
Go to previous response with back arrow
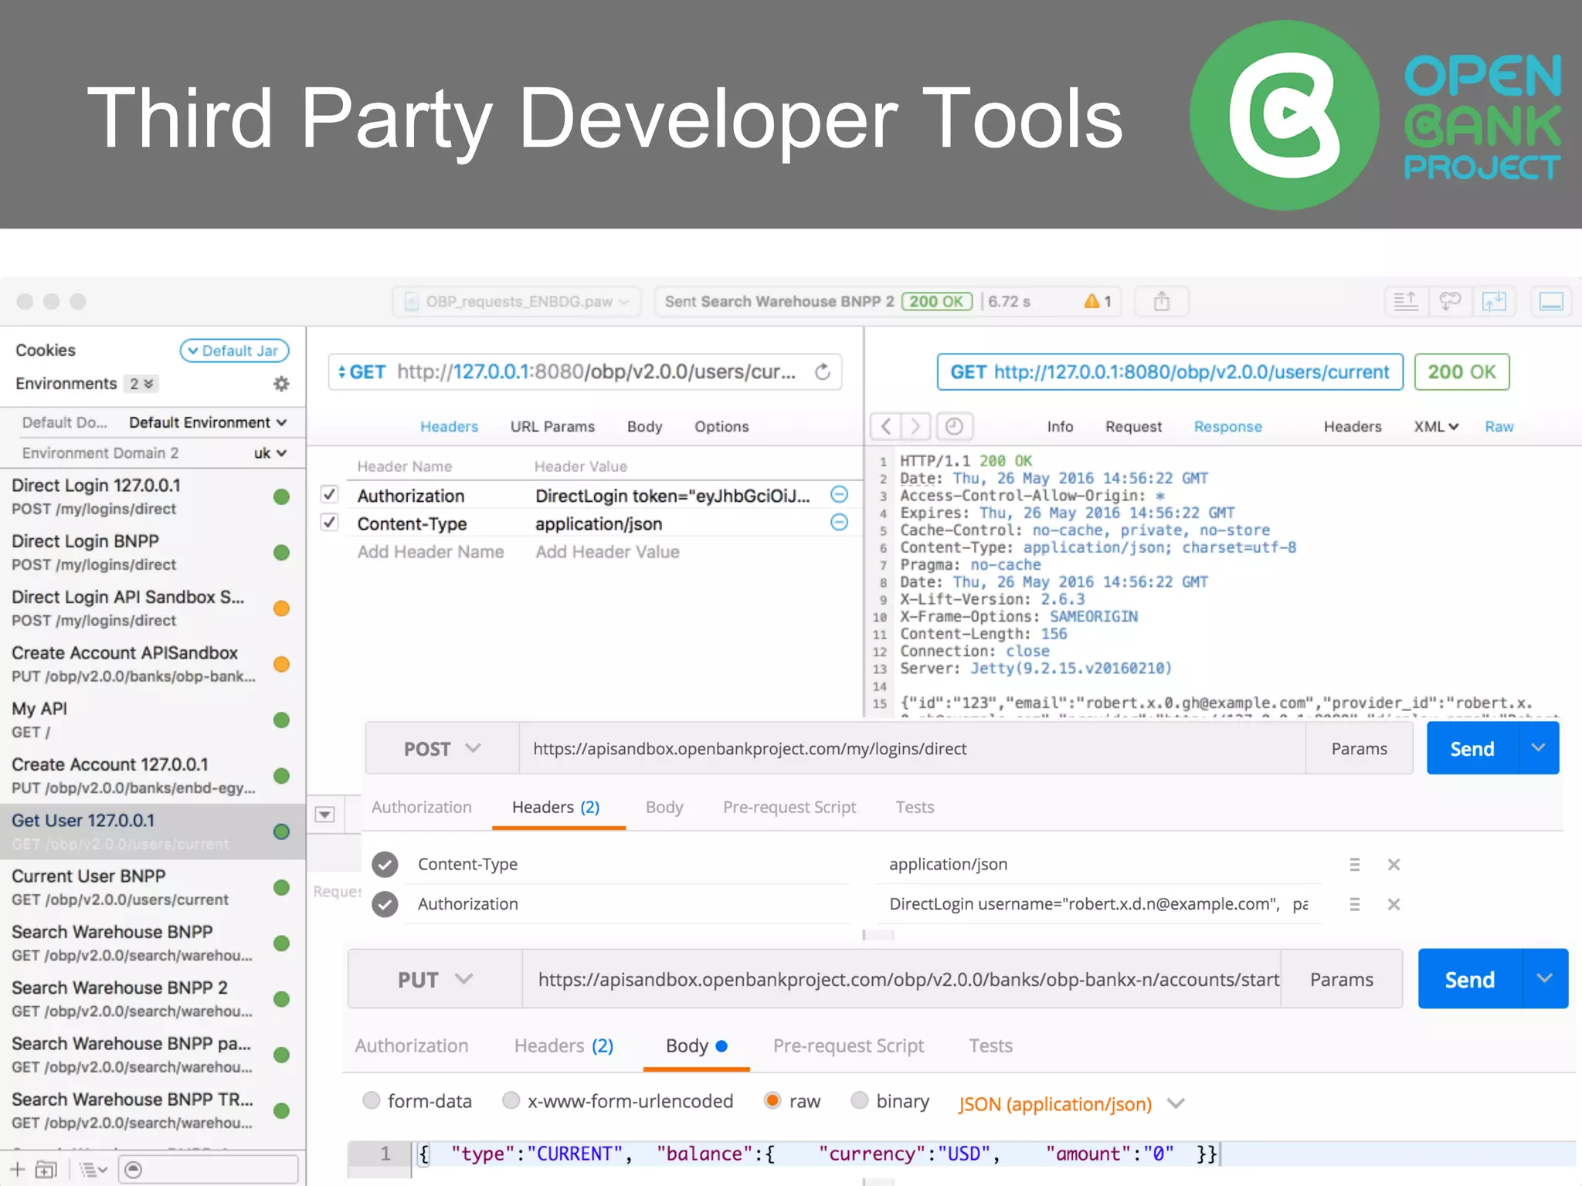tap(886, 426)
